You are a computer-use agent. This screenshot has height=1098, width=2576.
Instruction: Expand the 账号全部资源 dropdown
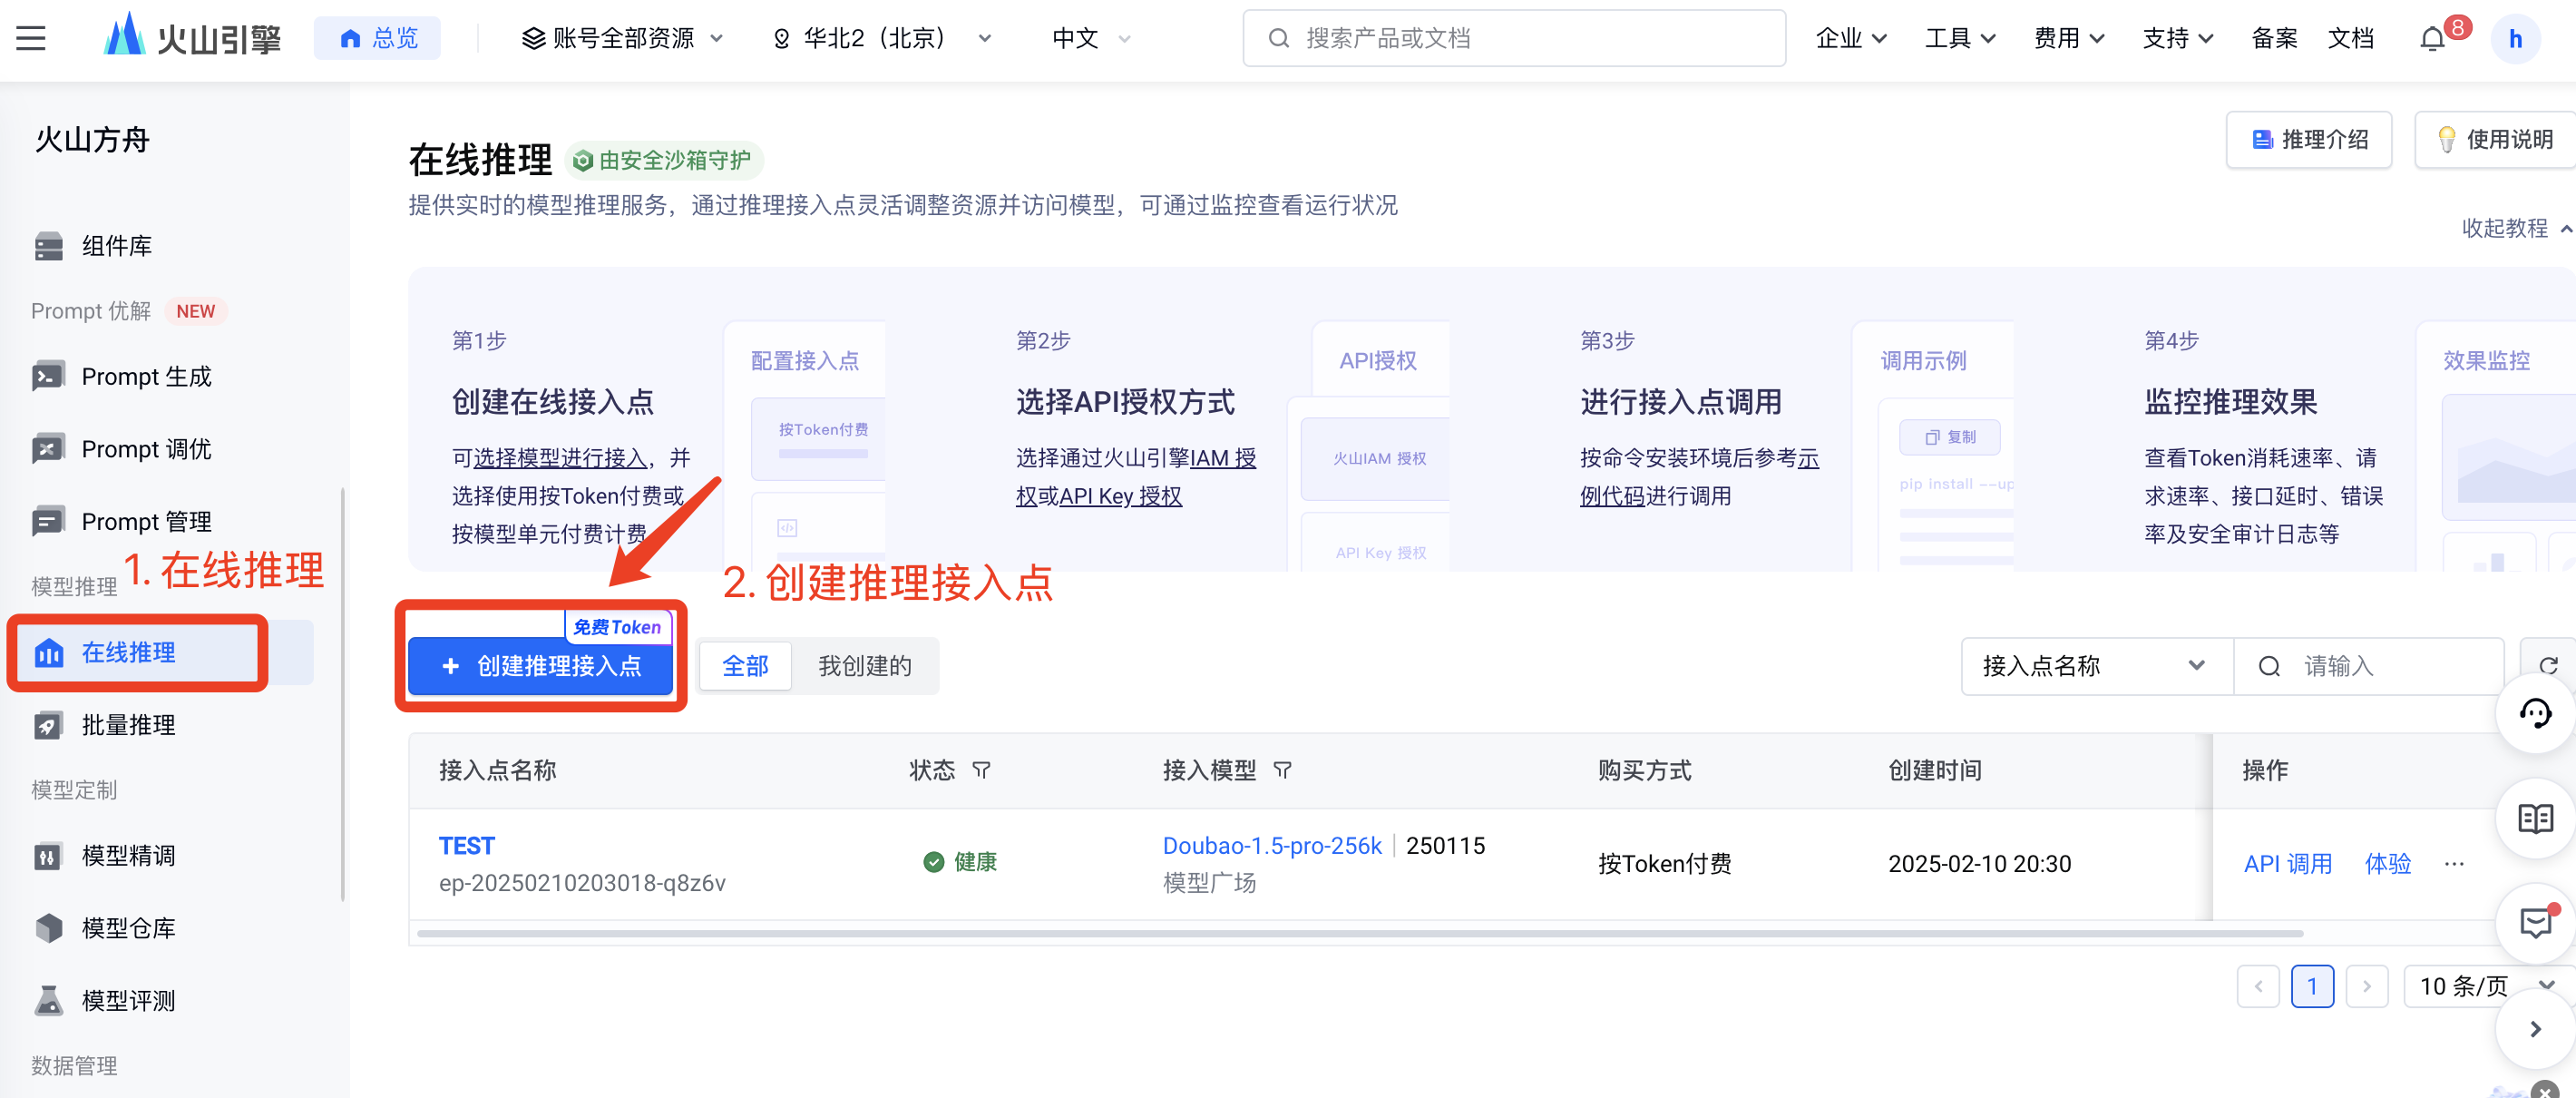coord(622,39)
